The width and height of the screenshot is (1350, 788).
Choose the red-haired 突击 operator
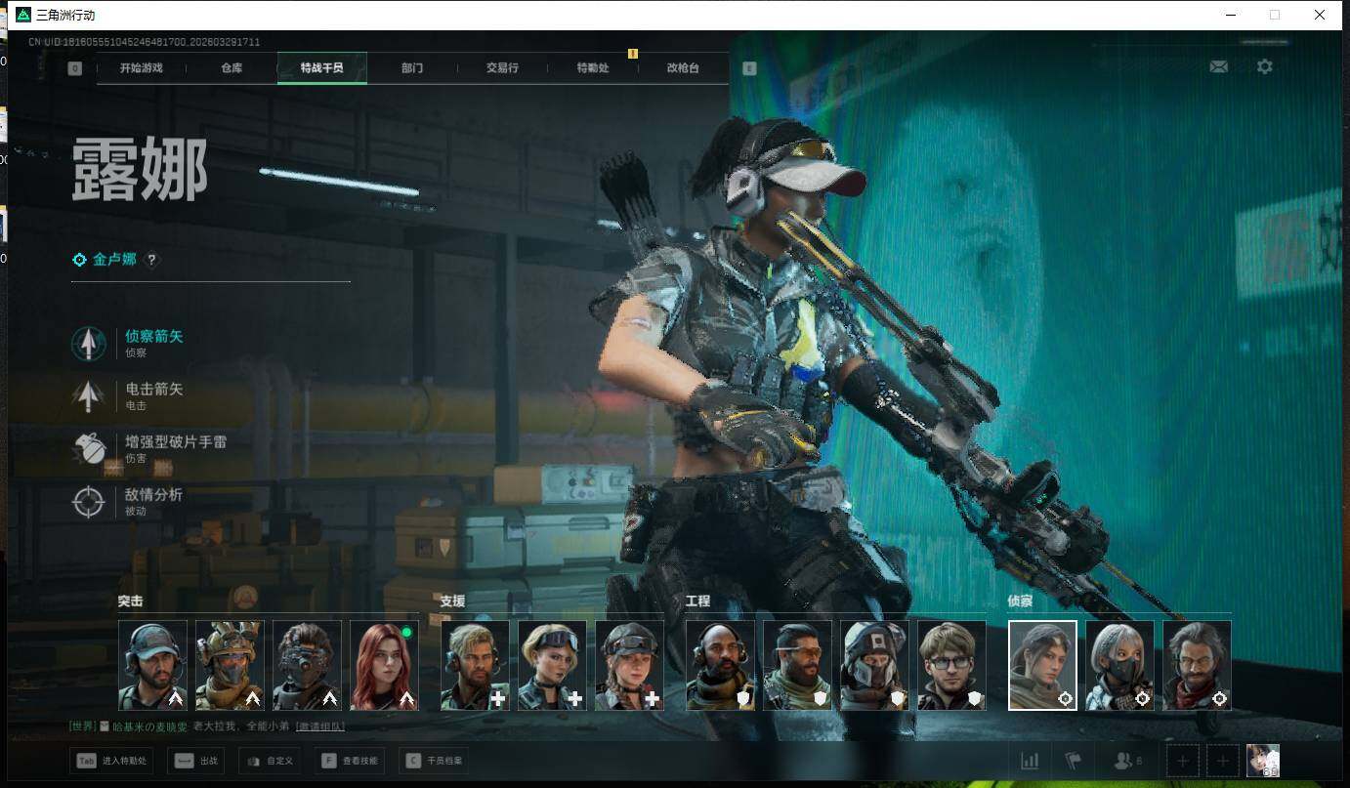pos(384,665)
